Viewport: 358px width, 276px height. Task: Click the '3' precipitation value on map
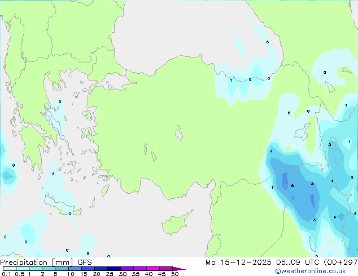pos(332,181)
